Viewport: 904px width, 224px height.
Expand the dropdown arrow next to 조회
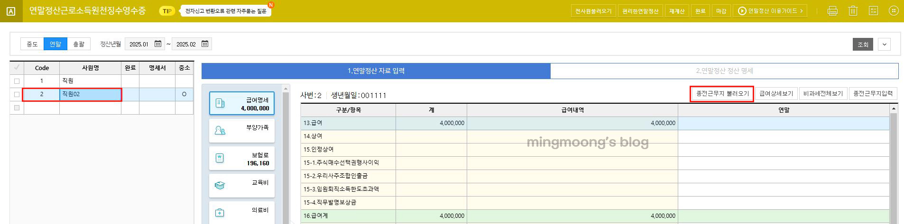pyautogui.click(x=884, y=45)
